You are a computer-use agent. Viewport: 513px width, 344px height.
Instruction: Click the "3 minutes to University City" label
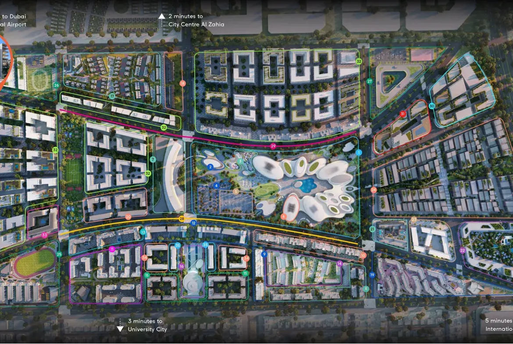point(147,325)
